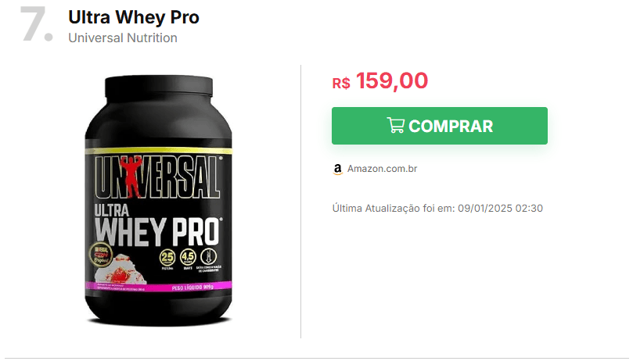The height and width of the screenshot is (361, 633).
Task: Click the green COMPRAR button
Action: pyautogui.click(x=440, y=126)
